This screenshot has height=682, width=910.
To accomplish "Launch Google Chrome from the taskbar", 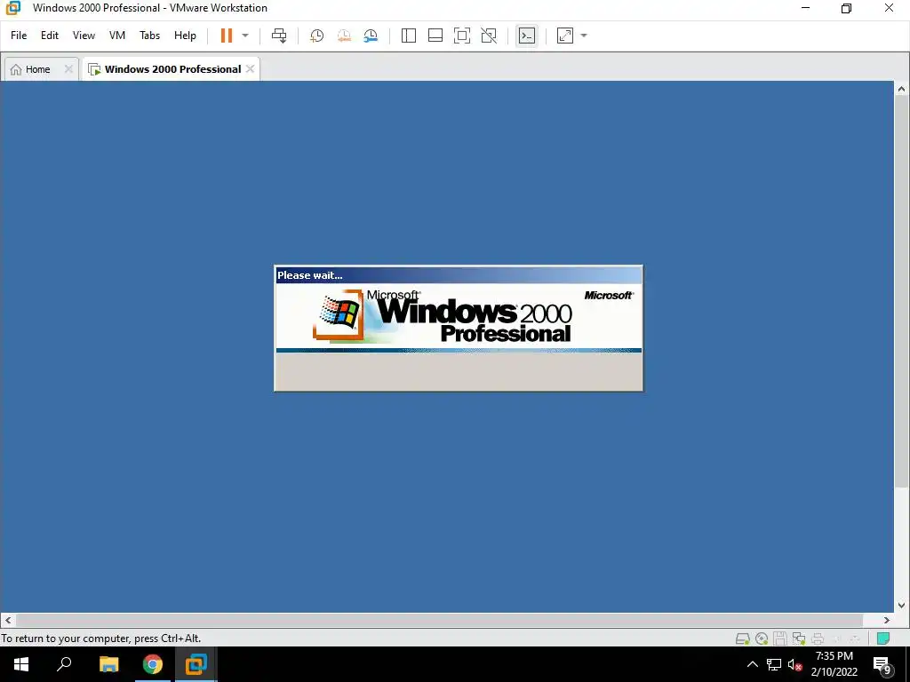I will point(153,664).
